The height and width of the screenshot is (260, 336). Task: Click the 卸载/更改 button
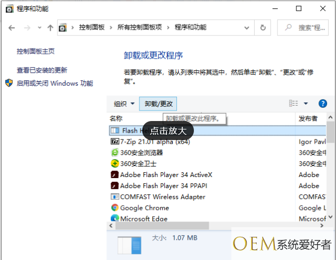click(158, 104)
